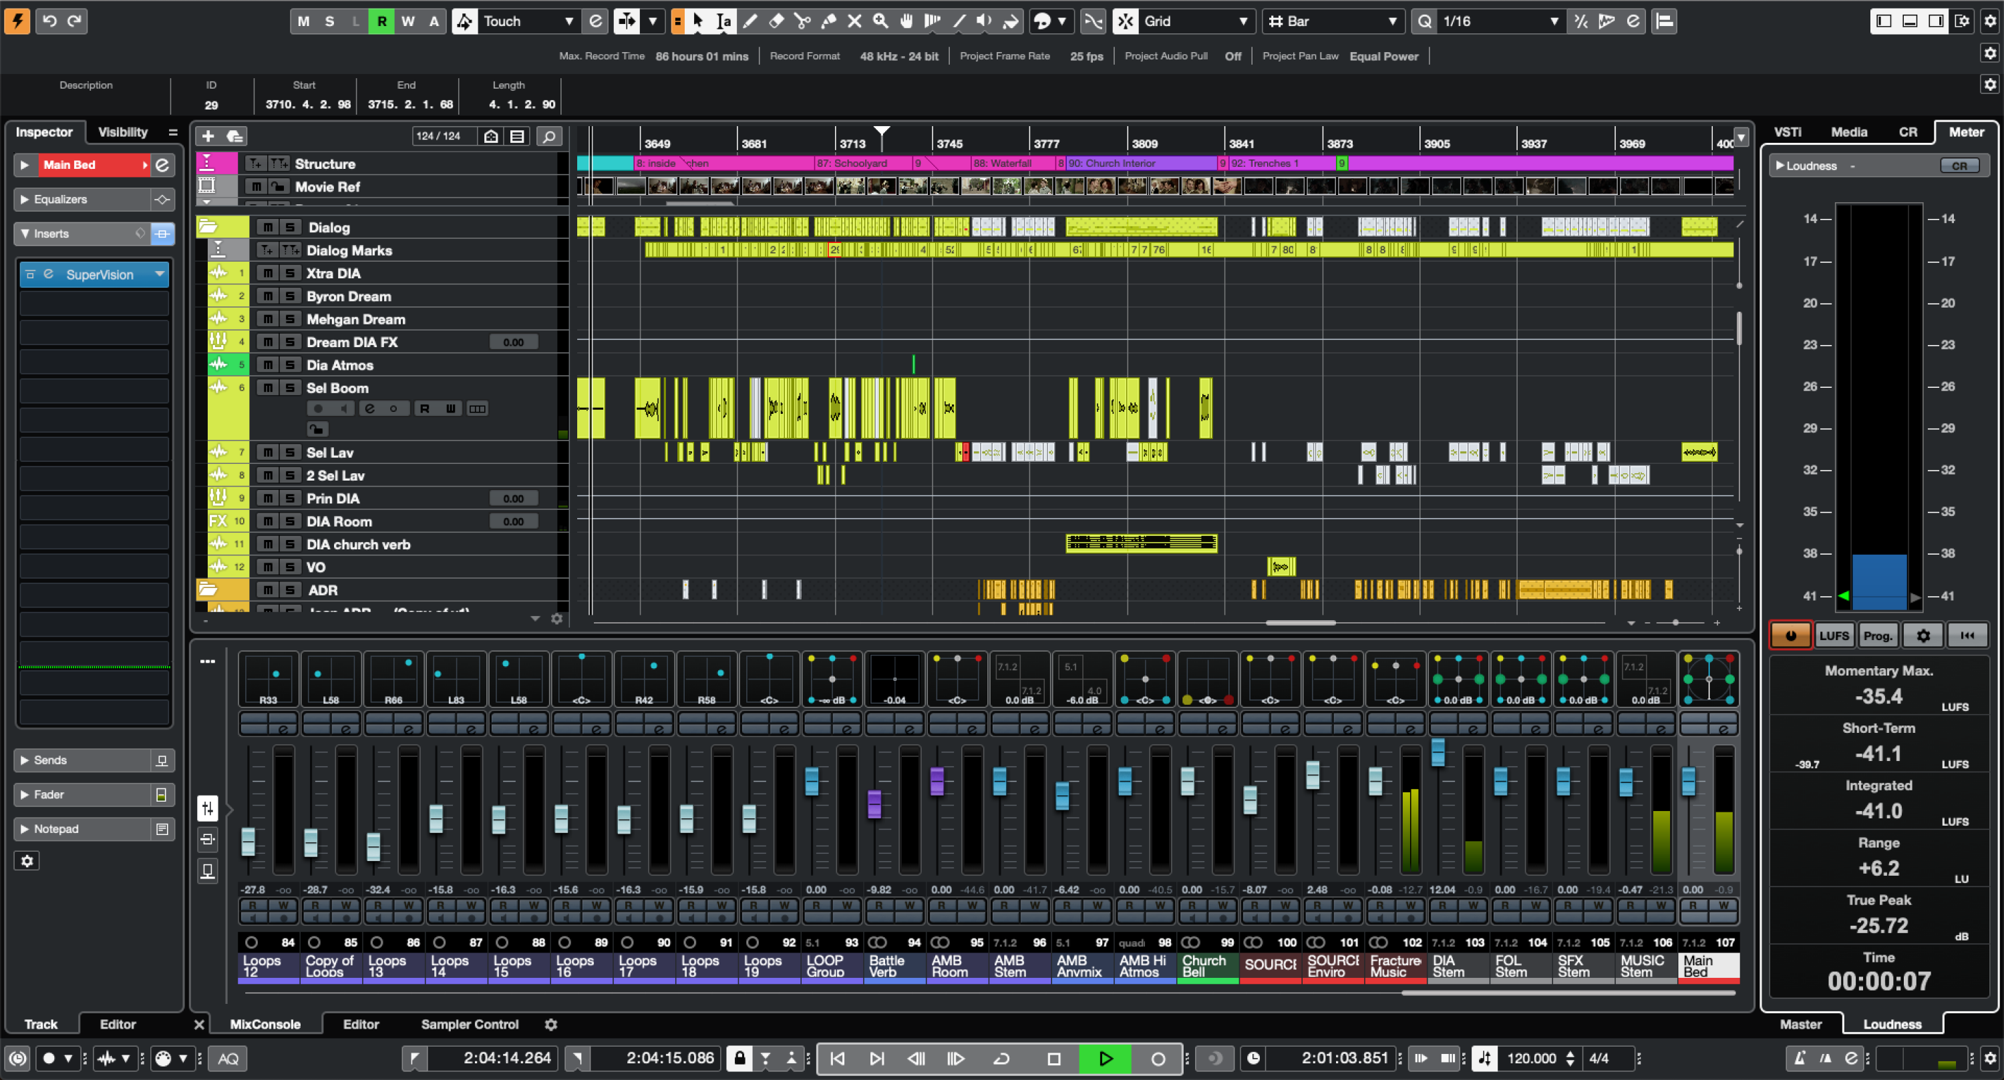Image resolution: width=2004 pixels, height=1080 pixels.
Task: Click the LUFS button in the meter
Action: click(1834, 635)
